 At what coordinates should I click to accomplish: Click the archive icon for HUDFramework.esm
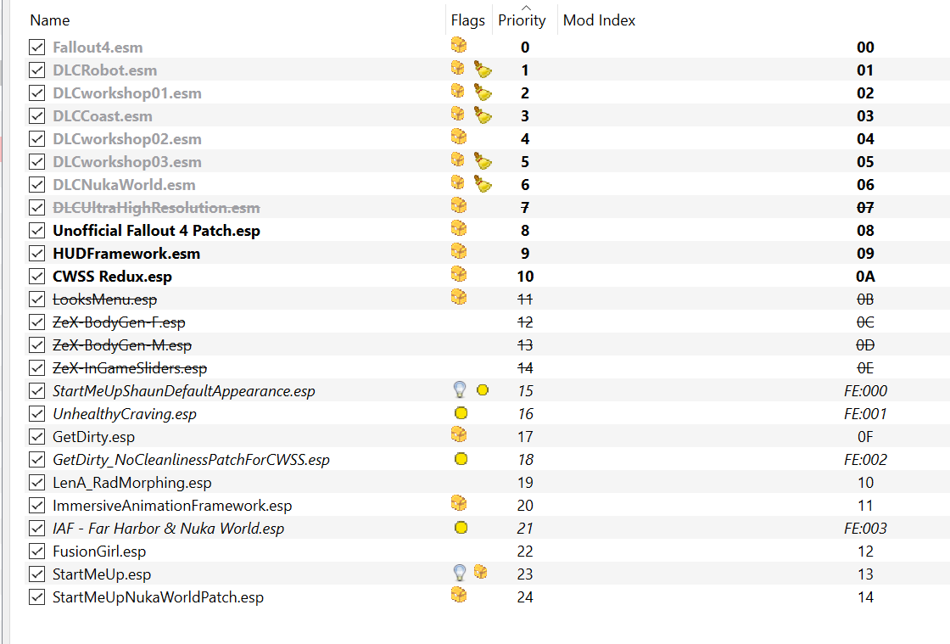click(x=459, y=251)
